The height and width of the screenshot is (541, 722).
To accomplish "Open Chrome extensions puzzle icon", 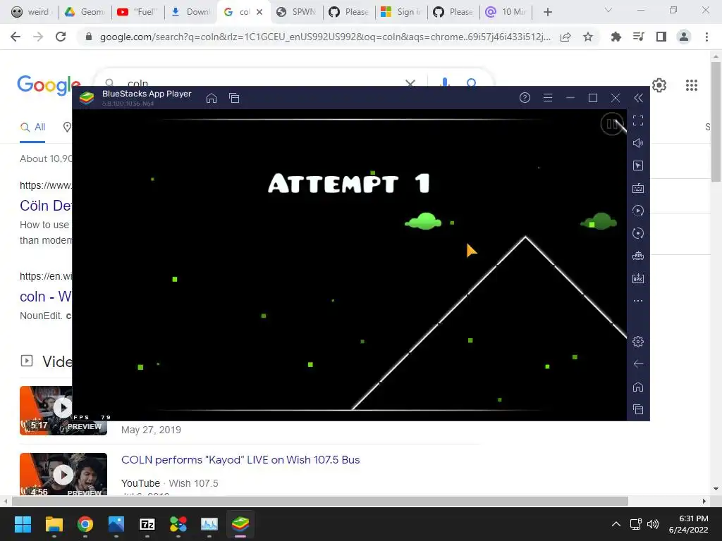I will (x=616, y=37).
